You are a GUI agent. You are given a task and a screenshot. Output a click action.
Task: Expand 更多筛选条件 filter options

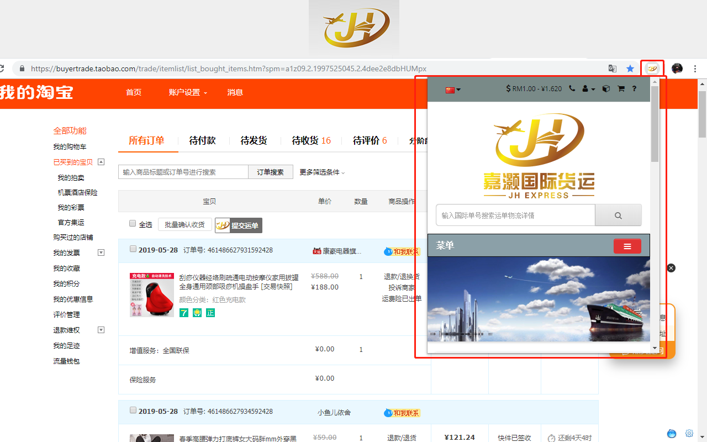[322, 172]
